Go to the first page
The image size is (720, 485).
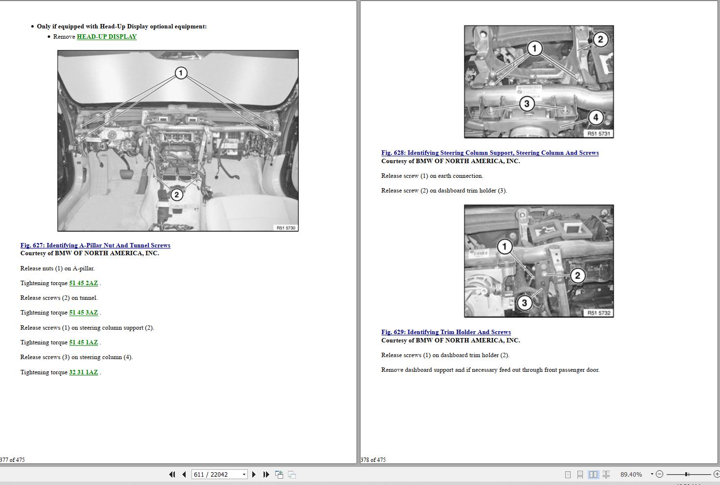(172, 474)
